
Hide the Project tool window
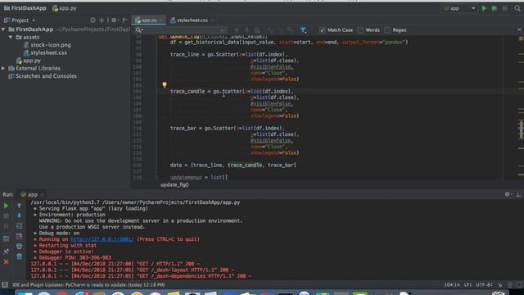coord(124,20)
